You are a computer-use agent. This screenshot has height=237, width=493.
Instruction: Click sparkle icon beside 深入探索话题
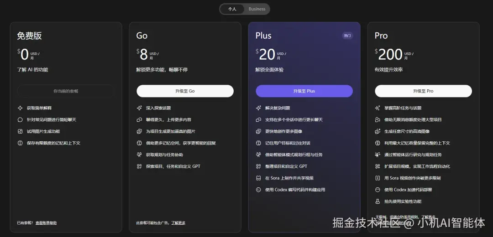(x=139, y=108)
